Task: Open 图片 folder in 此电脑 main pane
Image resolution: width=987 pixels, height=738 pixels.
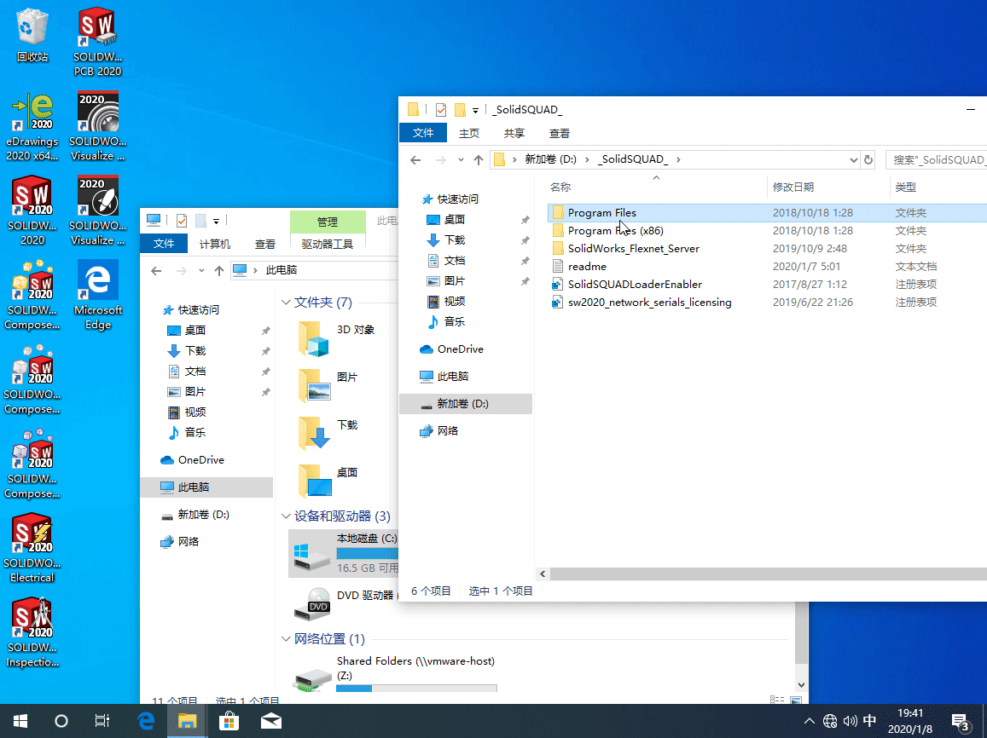Action: [x=328, y=384]
